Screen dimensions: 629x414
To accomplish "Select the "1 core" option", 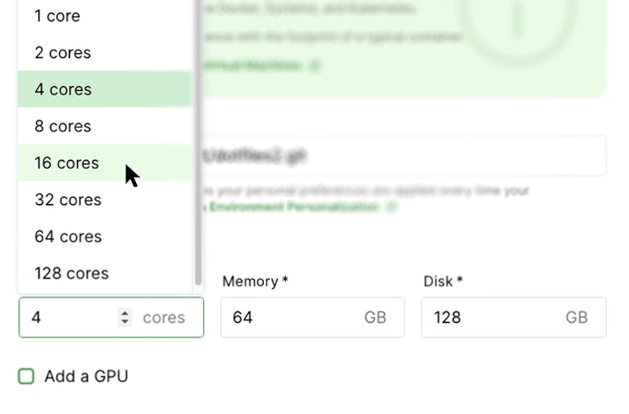I will (x=57, y=16).
